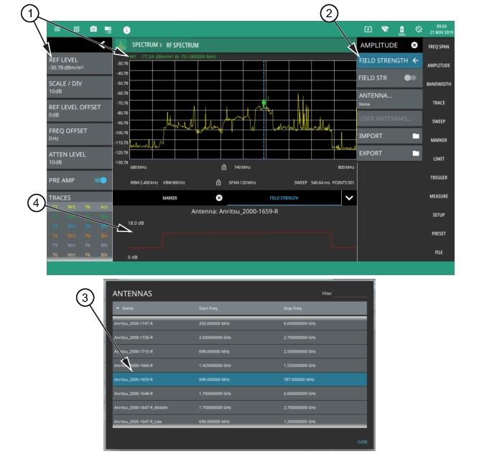The image size is (479, 454).
Task: Close the Antennas dialog
Action: (x=363, y=442)
